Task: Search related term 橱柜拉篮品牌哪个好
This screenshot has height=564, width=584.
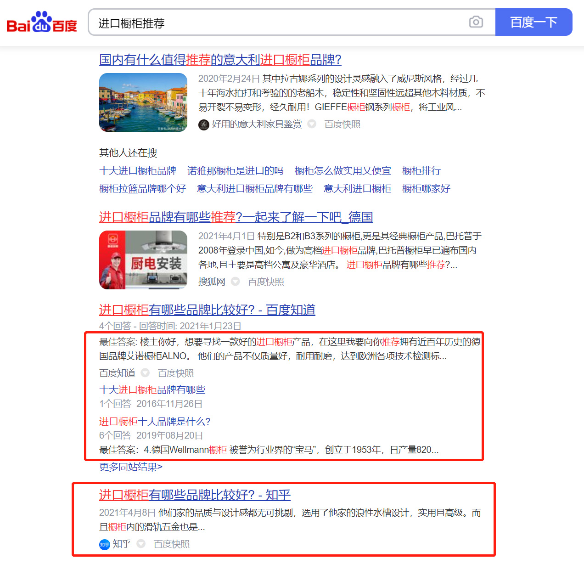Action: click(x=142, y=189)
